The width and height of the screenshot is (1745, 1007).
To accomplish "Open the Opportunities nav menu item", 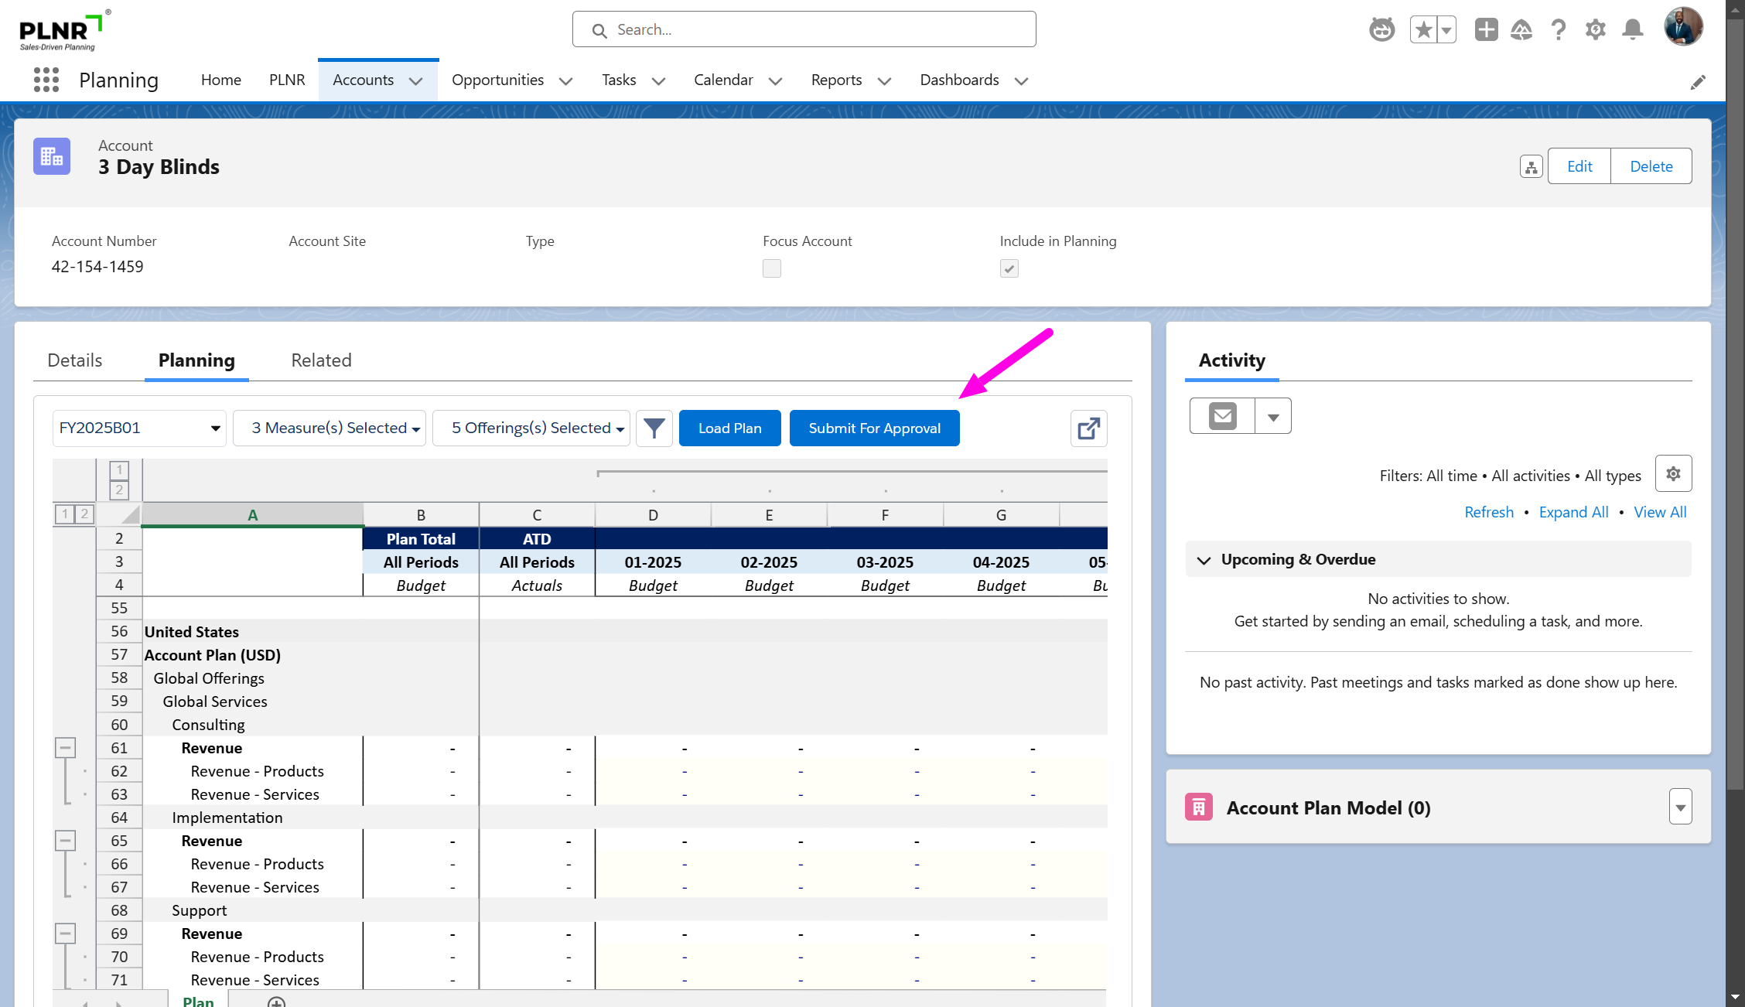I will tap(497, 80).
